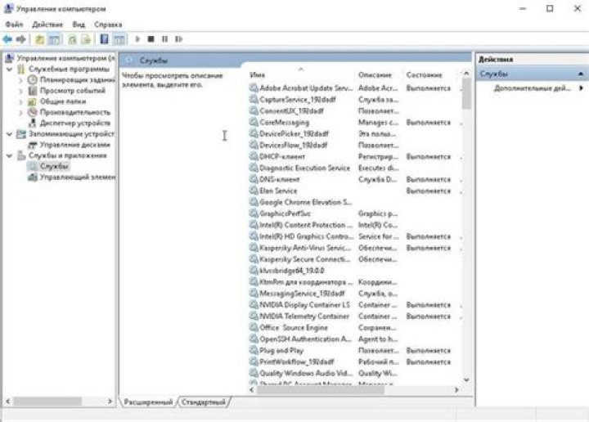Click services list vertical scrollbar up arrow
Image resolution: width=589 pixels, height=422 pixels.
click(x=466, y=74)
